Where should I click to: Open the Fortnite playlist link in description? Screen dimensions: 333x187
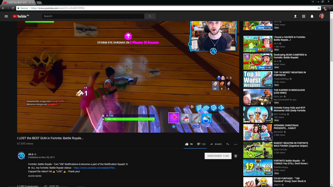point(95,168)
